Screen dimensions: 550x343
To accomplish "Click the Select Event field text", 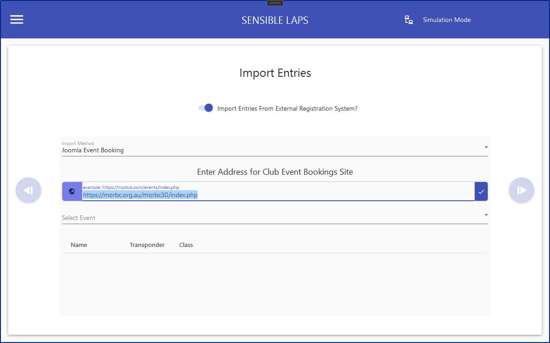I will pos(79,218).
